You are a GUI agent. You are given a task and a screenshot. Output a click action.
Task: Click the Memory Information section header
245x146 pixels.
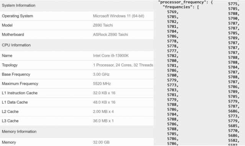(19, 132)
